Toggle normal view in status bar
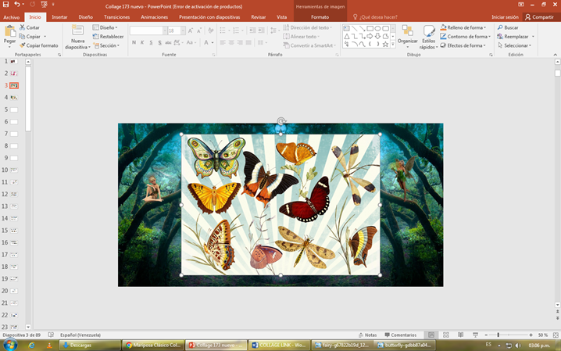The width and height of the screenshot is (561, 351). (431, 335)
